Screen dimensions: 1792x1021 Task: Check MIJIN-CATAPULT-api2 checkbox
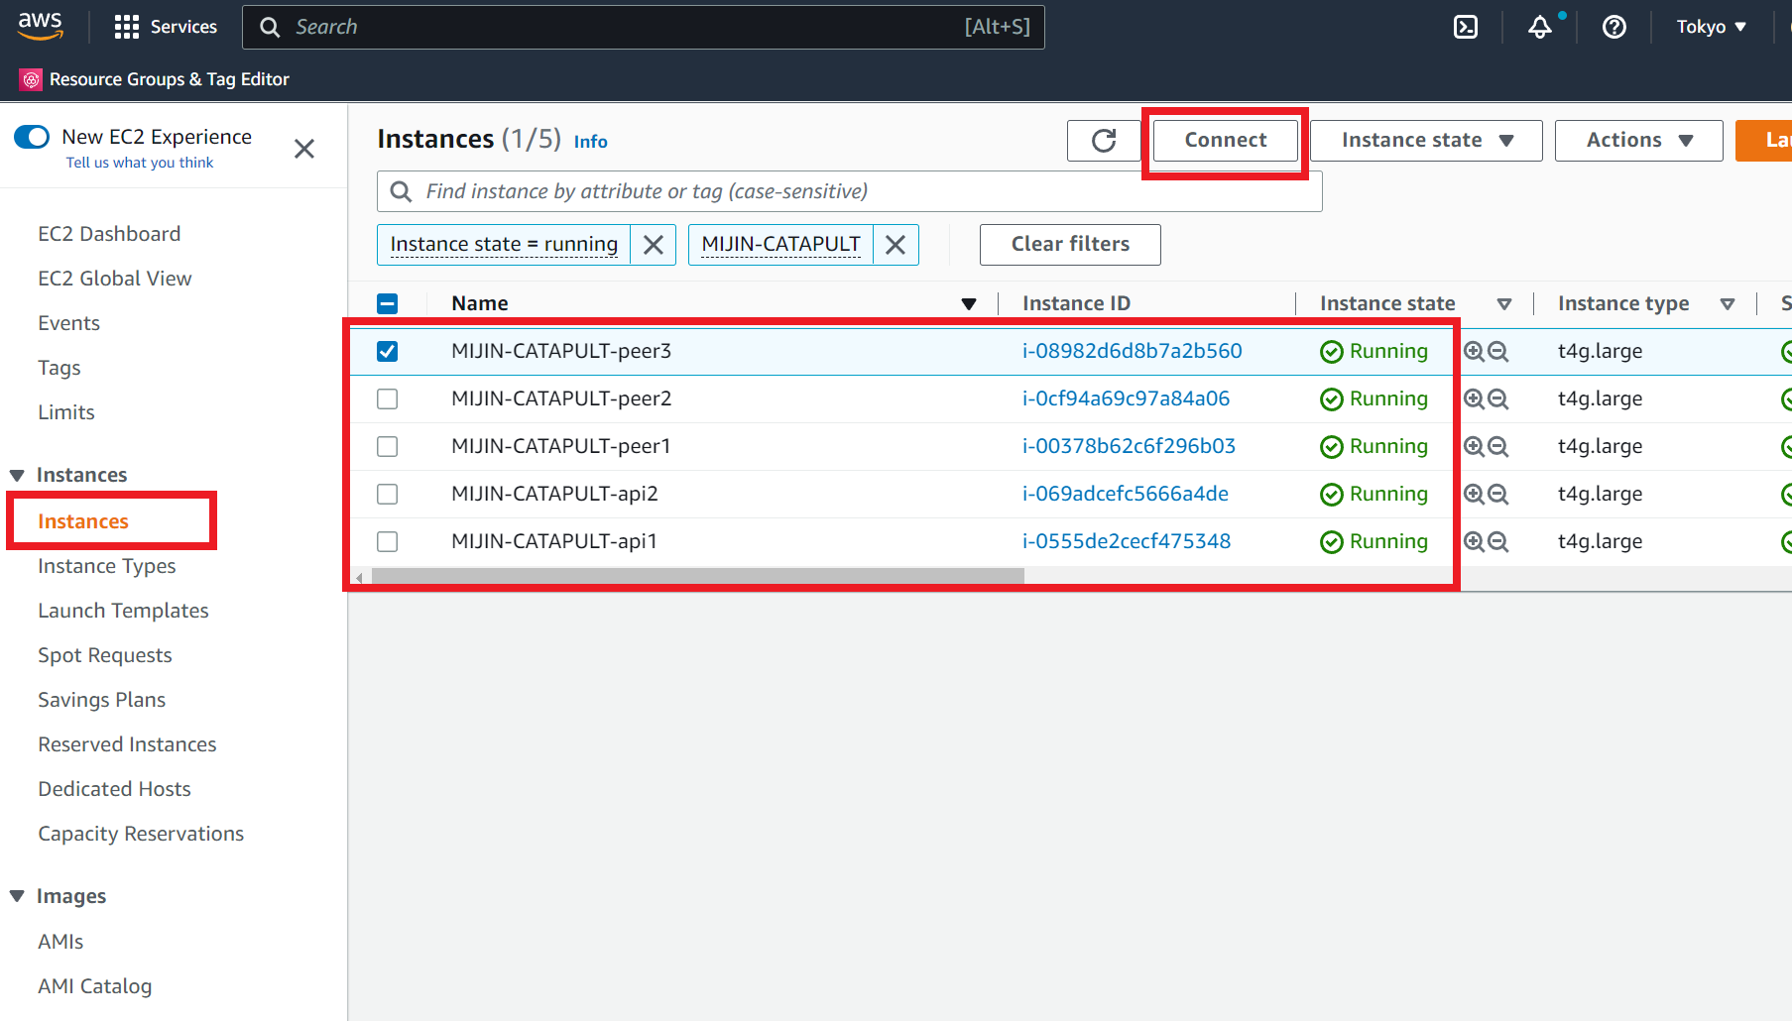388,494
